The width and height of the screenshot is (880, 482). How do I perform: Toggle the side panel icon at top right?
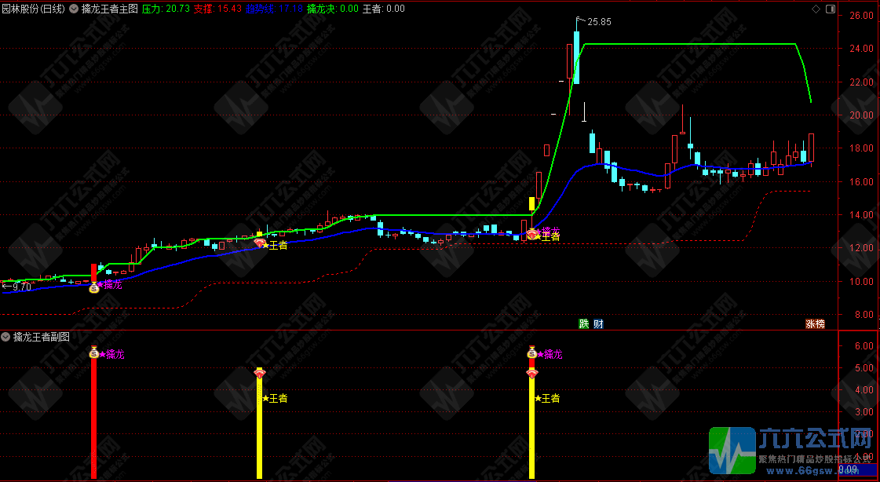pos(831,9)
